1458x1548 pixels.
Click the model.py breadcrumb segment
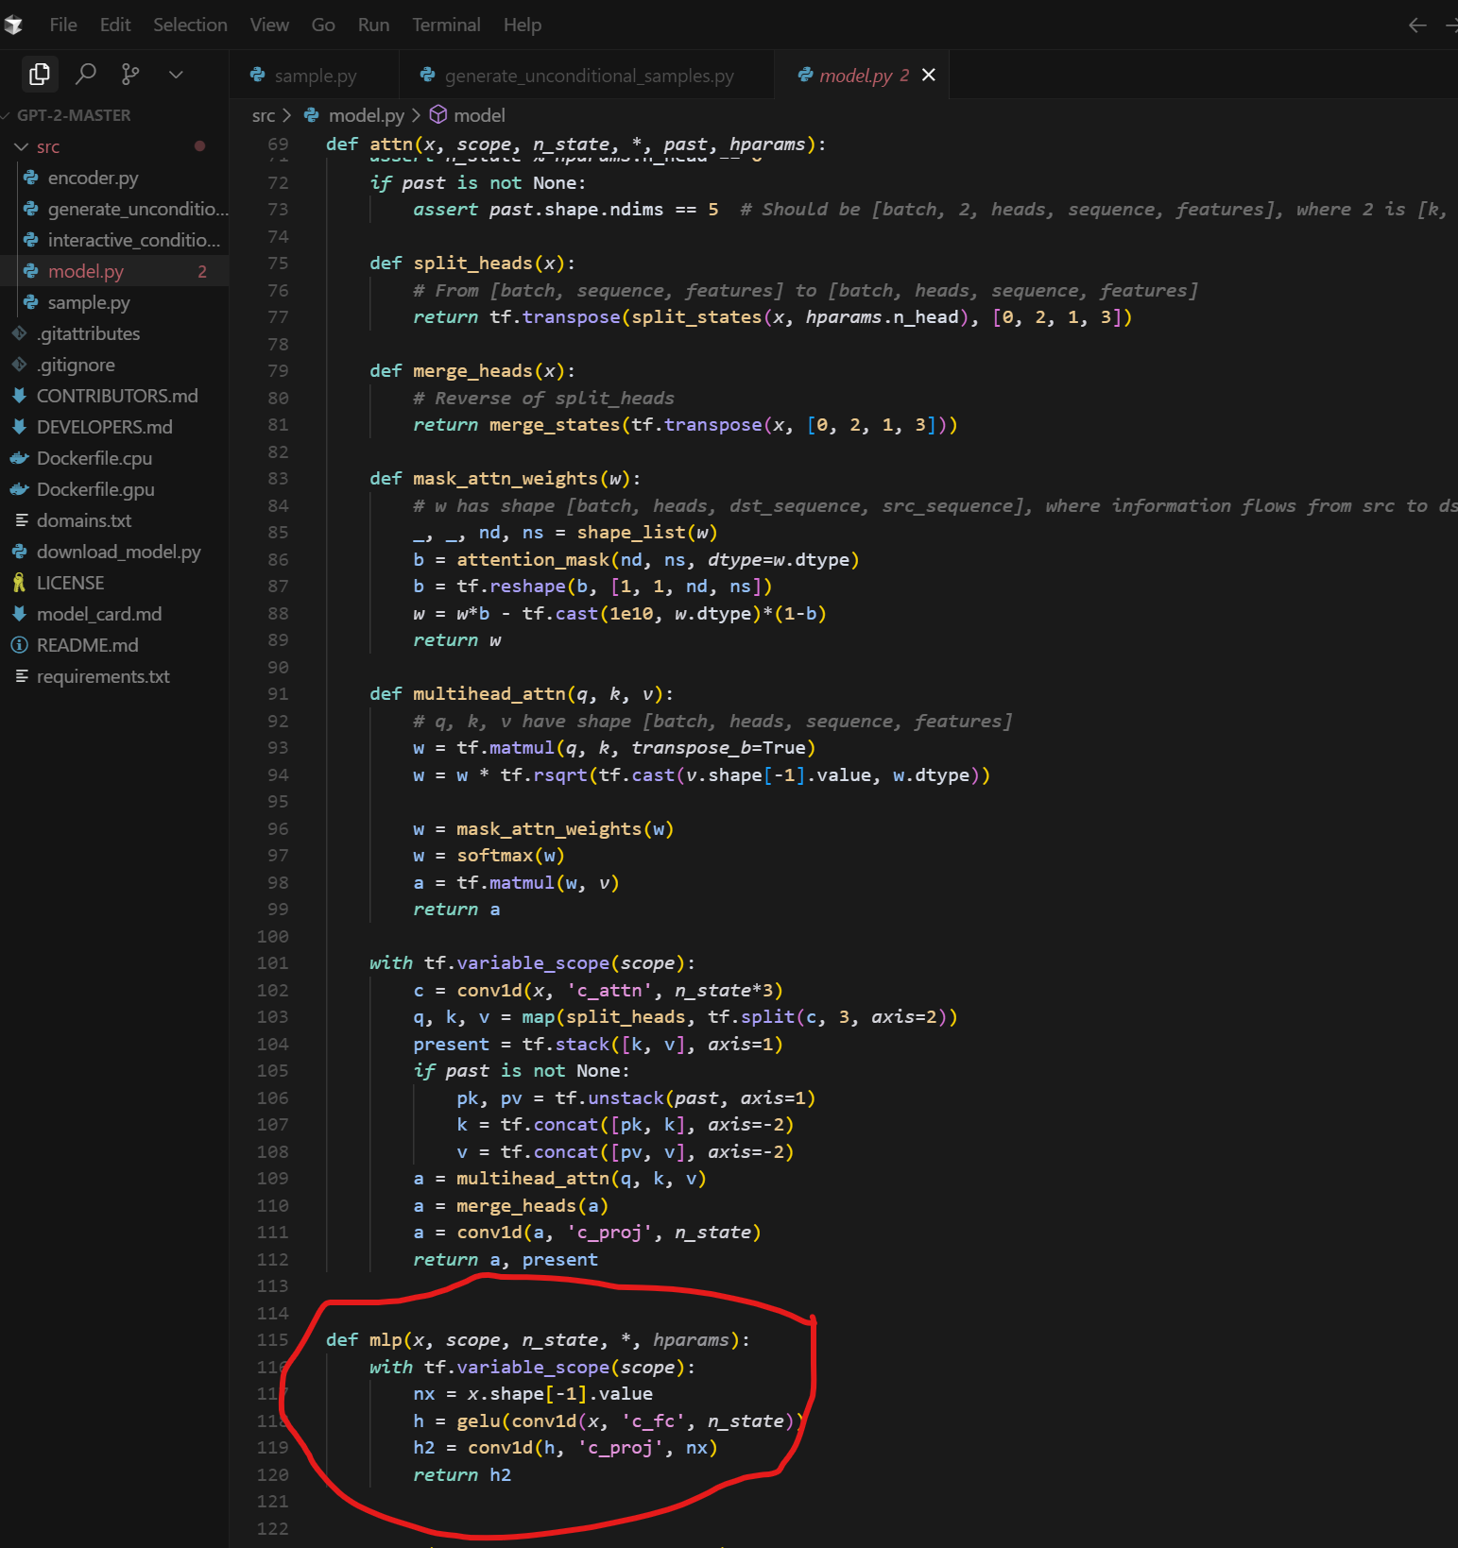[x=366, y=115]
